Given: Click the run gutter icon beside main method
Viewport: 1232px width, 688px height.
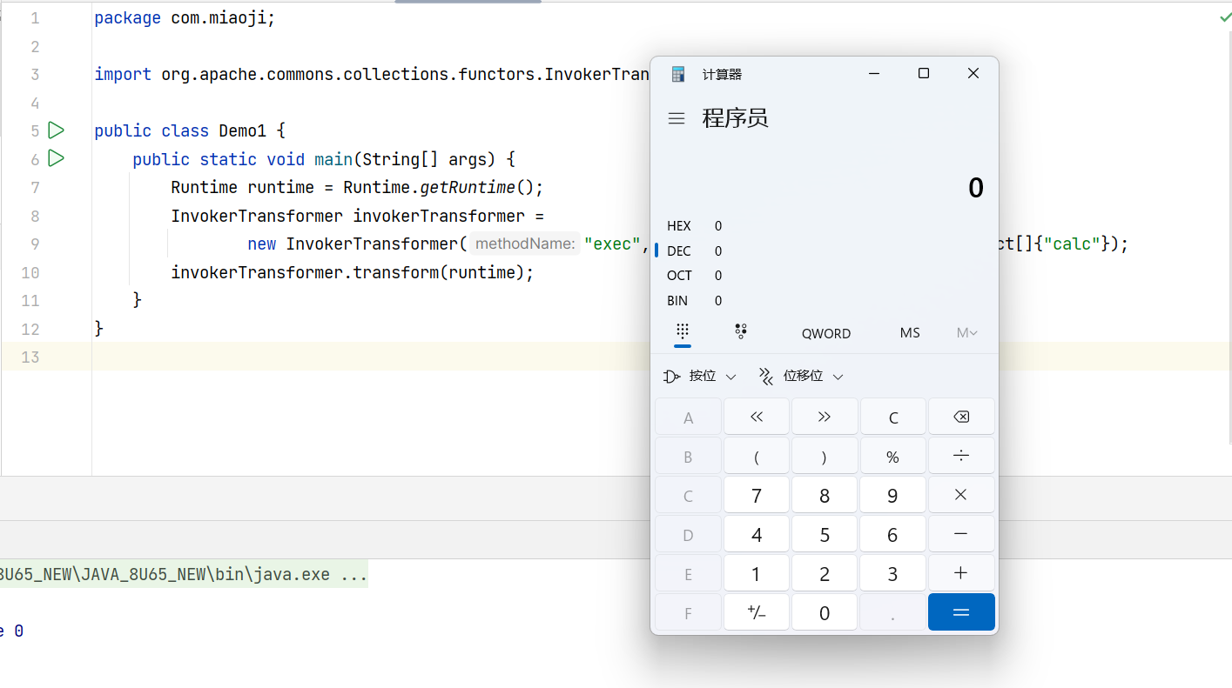Looking at the screenshot, I should pyautogui.click(x=56, y=158).
